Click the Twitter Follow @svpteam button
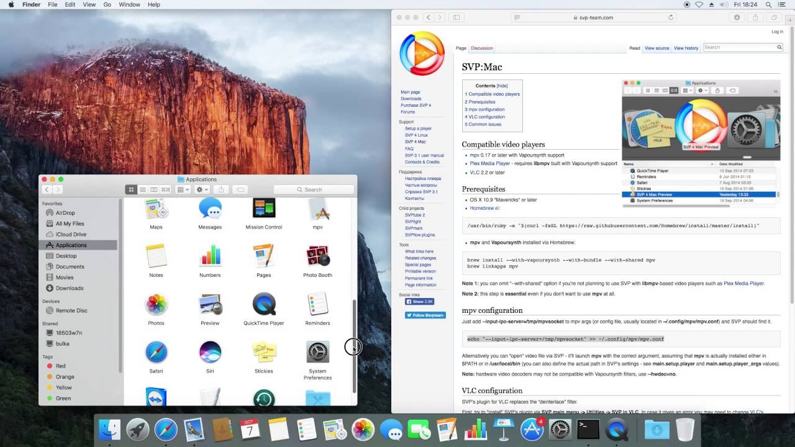Image resolution: width=795 pixels, height=447 pixels. [x=425, y=315]
